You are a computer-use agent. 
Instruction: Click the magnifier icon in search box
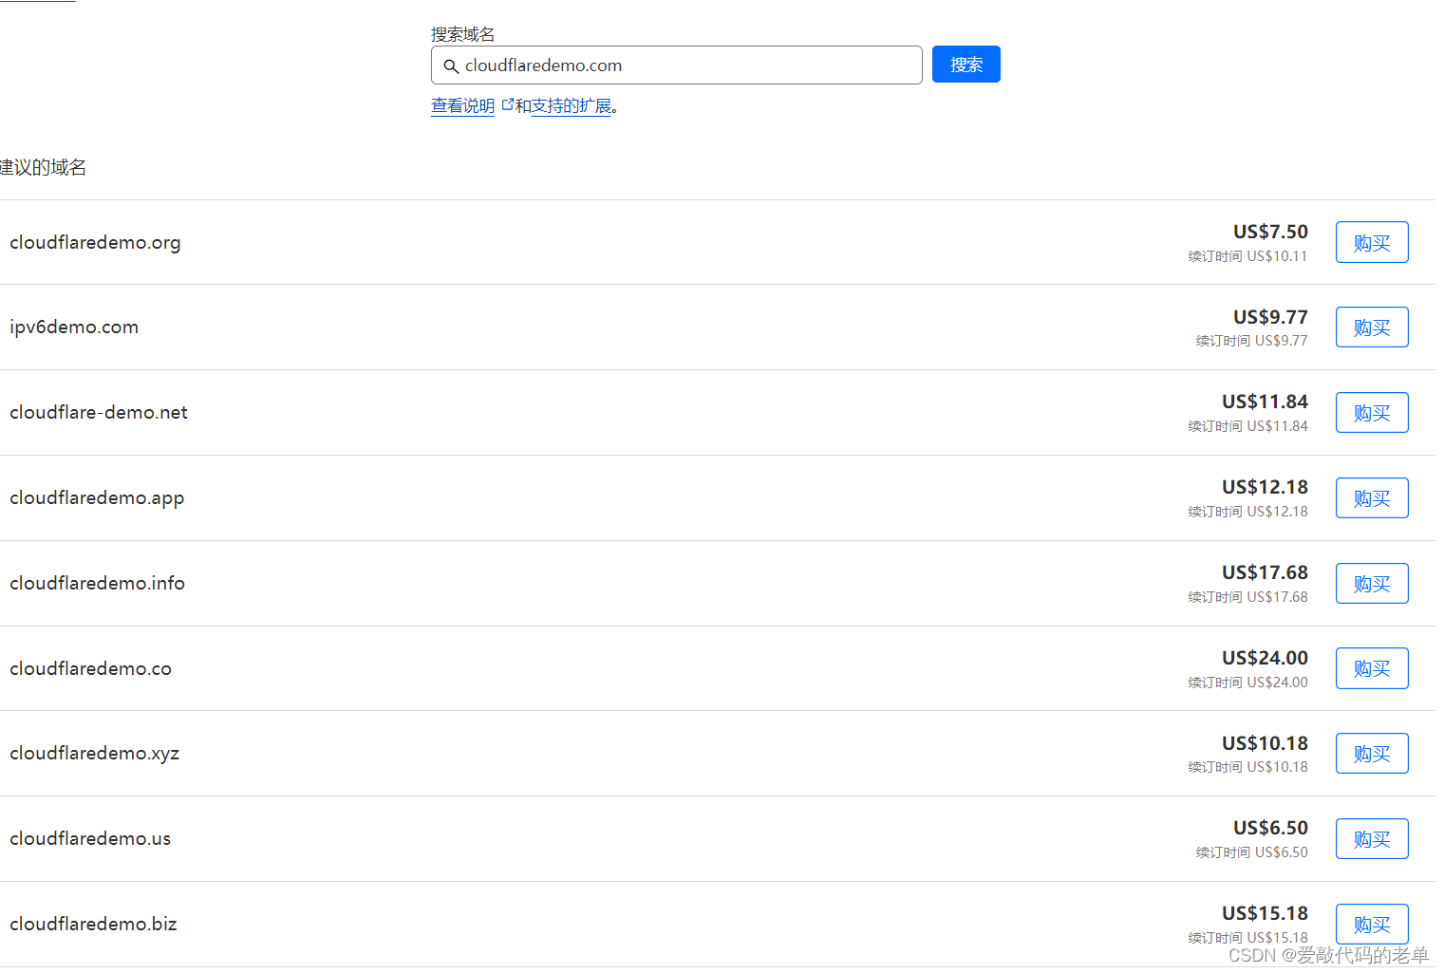pyautogui.click(x=451, y=66)
